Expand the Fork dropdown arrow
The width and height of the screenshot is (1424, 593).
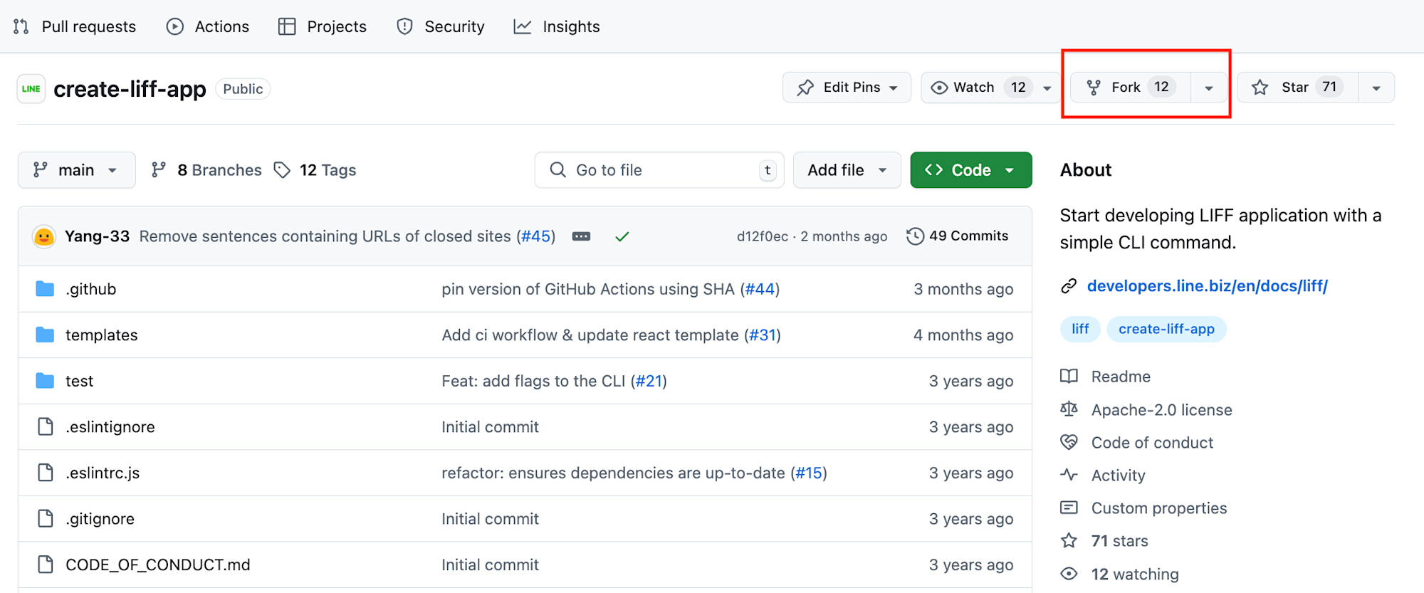click(1209, 88)
